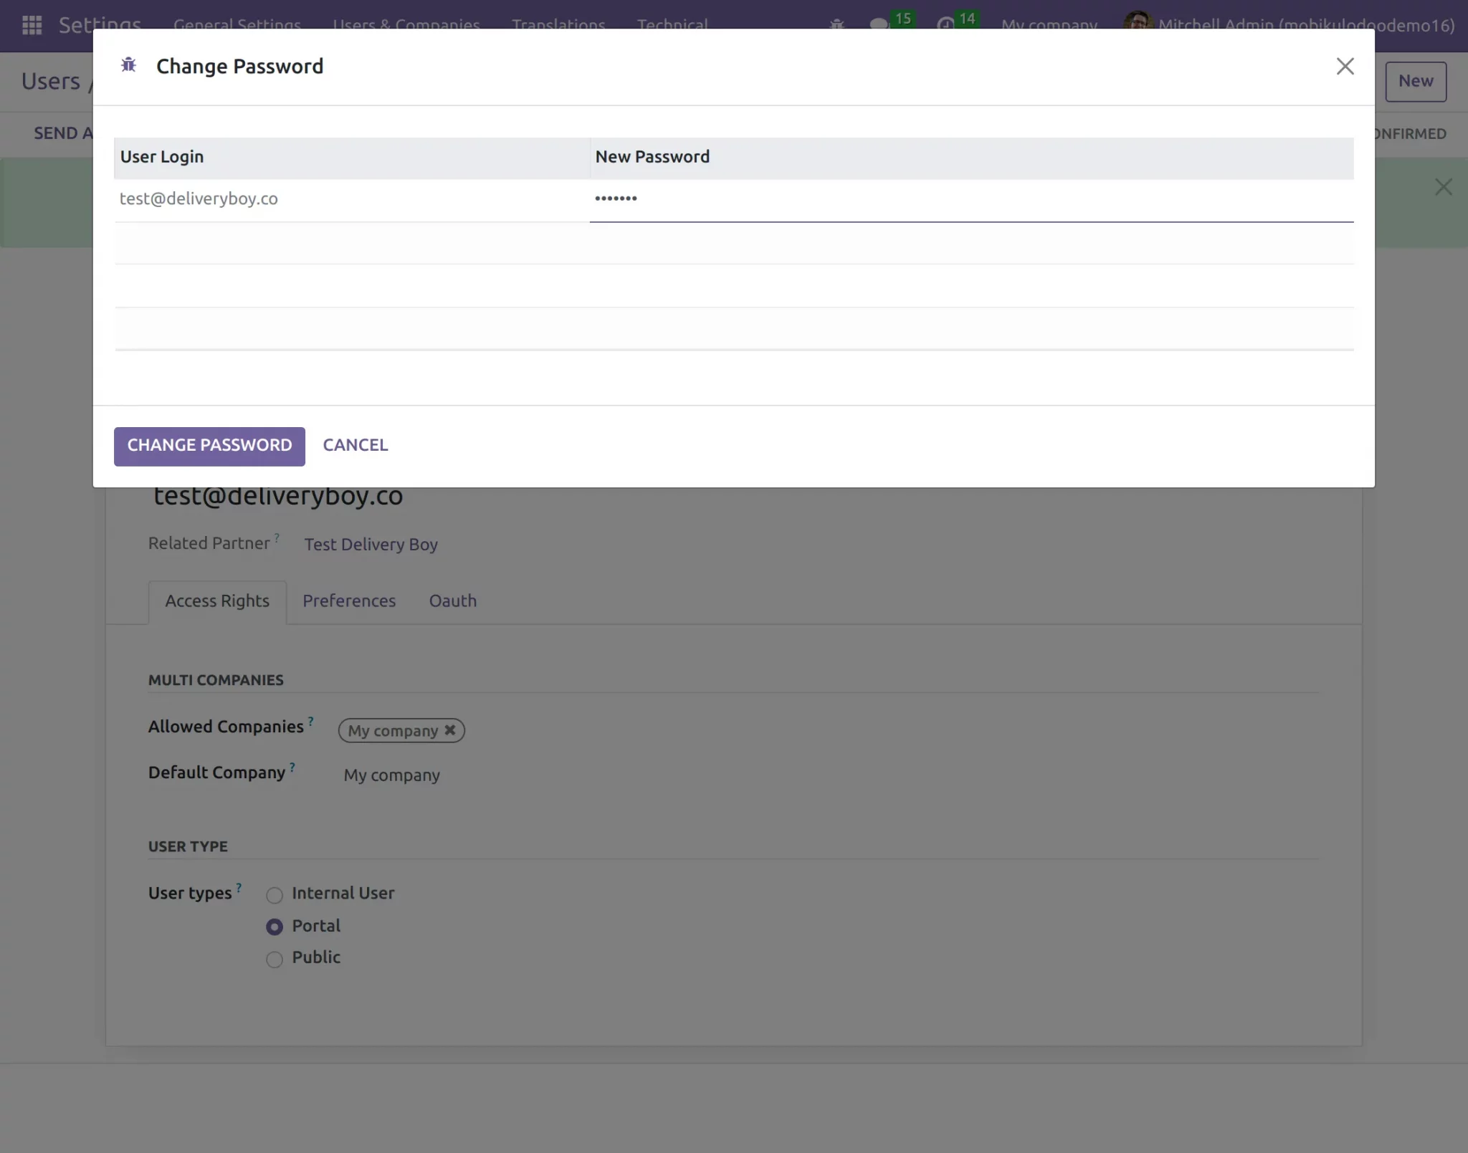Select the Public user type
Image resolution: width=1468 pixels, height=1153 pixels.
pyautogui.click(x=275, y=959)
